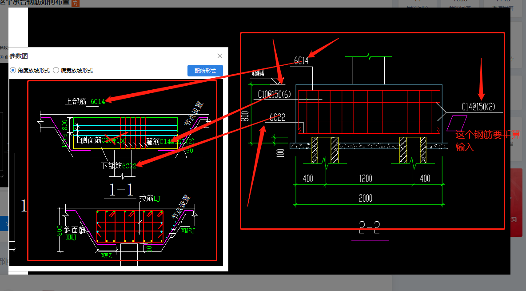Image resolution: width=526 pixels, height=291 pixels.
Task: Click the 2-2 section title
Action: click(369, 228)
